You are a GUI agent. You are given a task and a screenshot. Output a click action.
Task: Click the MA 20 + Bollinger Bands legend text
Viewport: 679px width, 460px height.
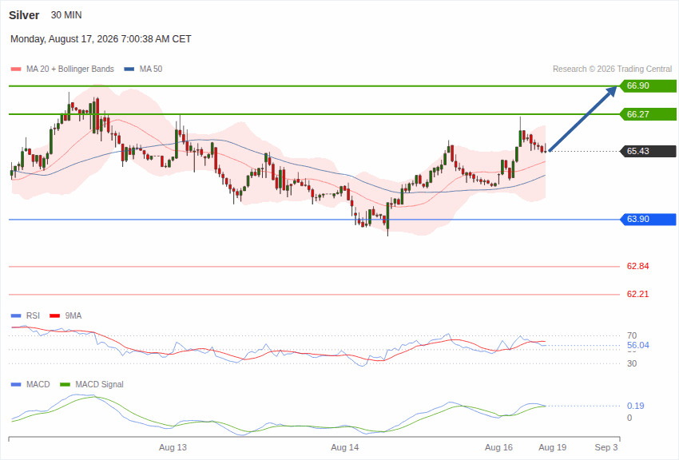pos(70,69)
